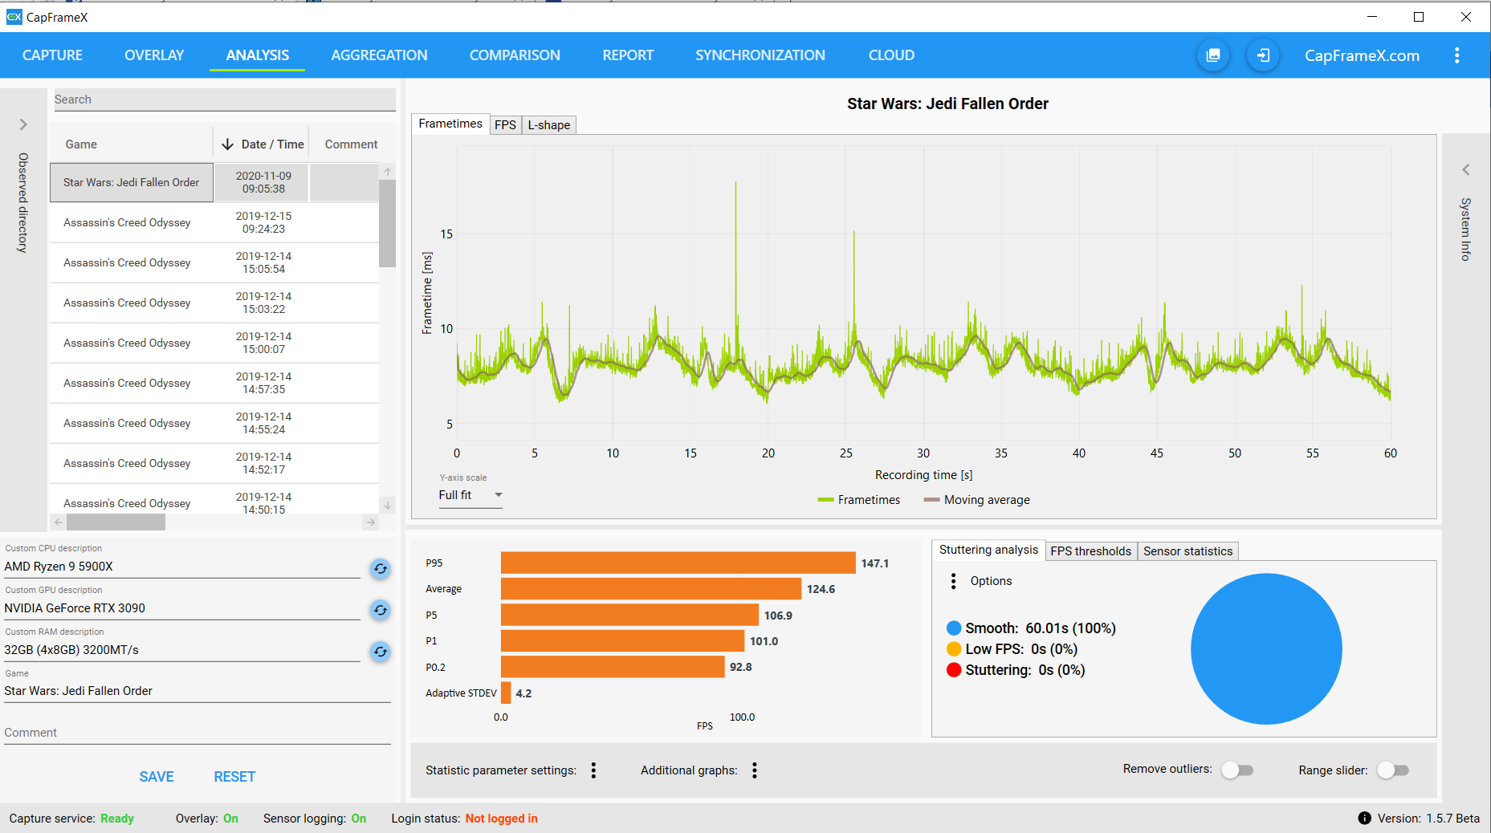Open stuttering analysis Options menu
Image resolution: width=1491 pixels, height=833 pixels.
coord(953,581)
